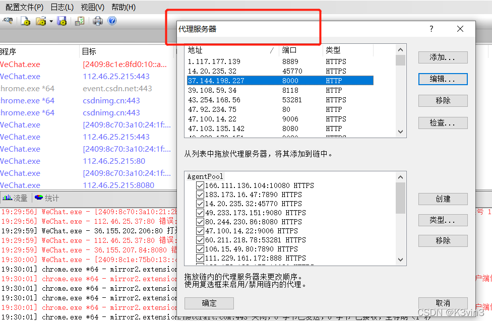Click 移除 button beside proxy list
Screen dimensions: 492x321
click(443, 101)
